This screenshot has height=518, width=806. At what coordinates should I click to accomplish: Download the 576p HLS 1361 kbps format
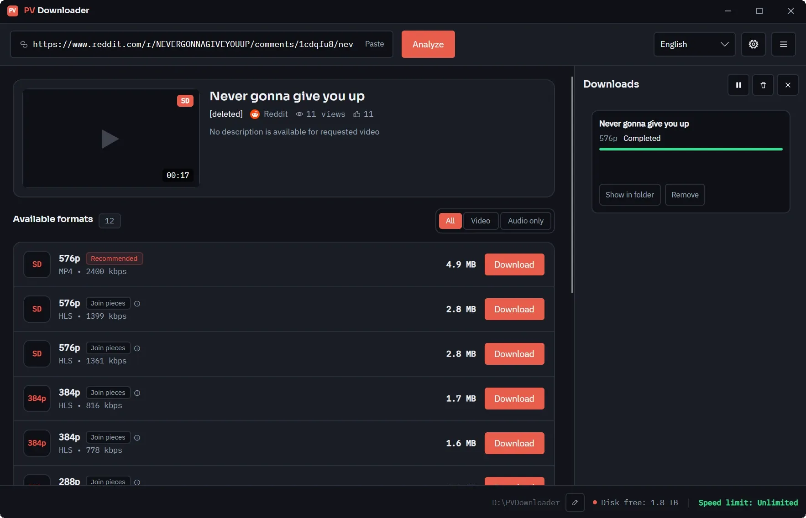pos(514,354)
